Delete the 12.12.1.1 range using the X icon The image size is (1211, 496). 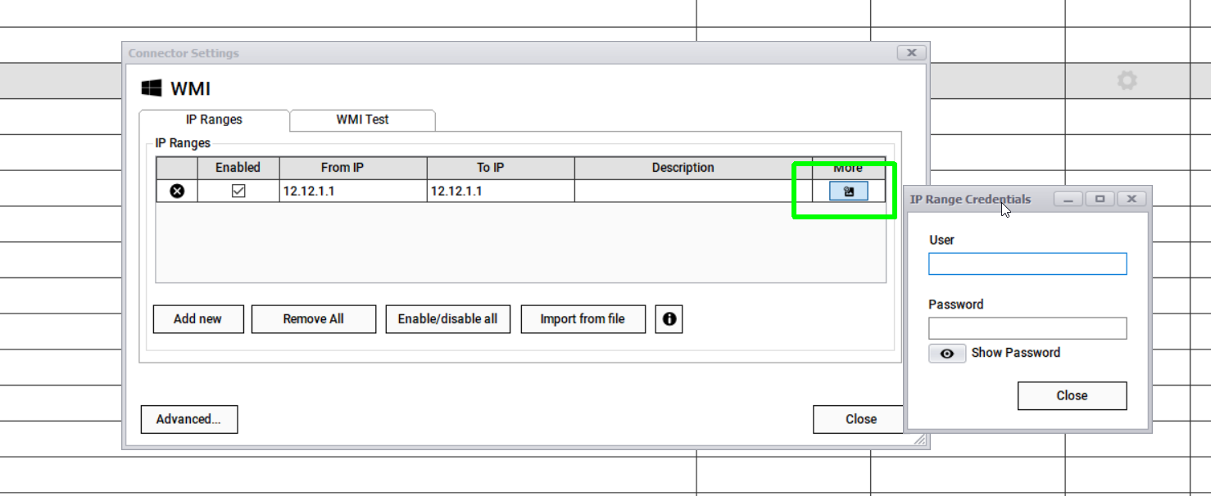pos(177,191)
